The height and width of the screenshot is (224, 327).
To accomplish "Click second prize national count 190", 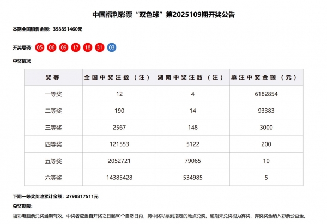I will point(119,111).
